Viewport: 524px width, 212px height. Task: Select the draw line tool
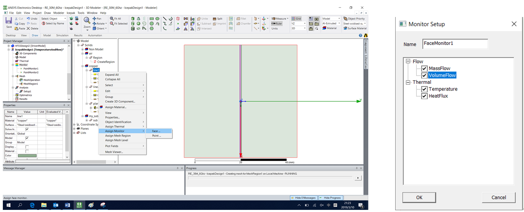165,19
